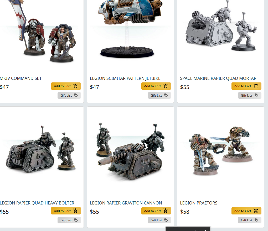Click cart icon for Rapier Quad Mortar
The width and height of the screenshot is (268, 231).
coord(256,86)
